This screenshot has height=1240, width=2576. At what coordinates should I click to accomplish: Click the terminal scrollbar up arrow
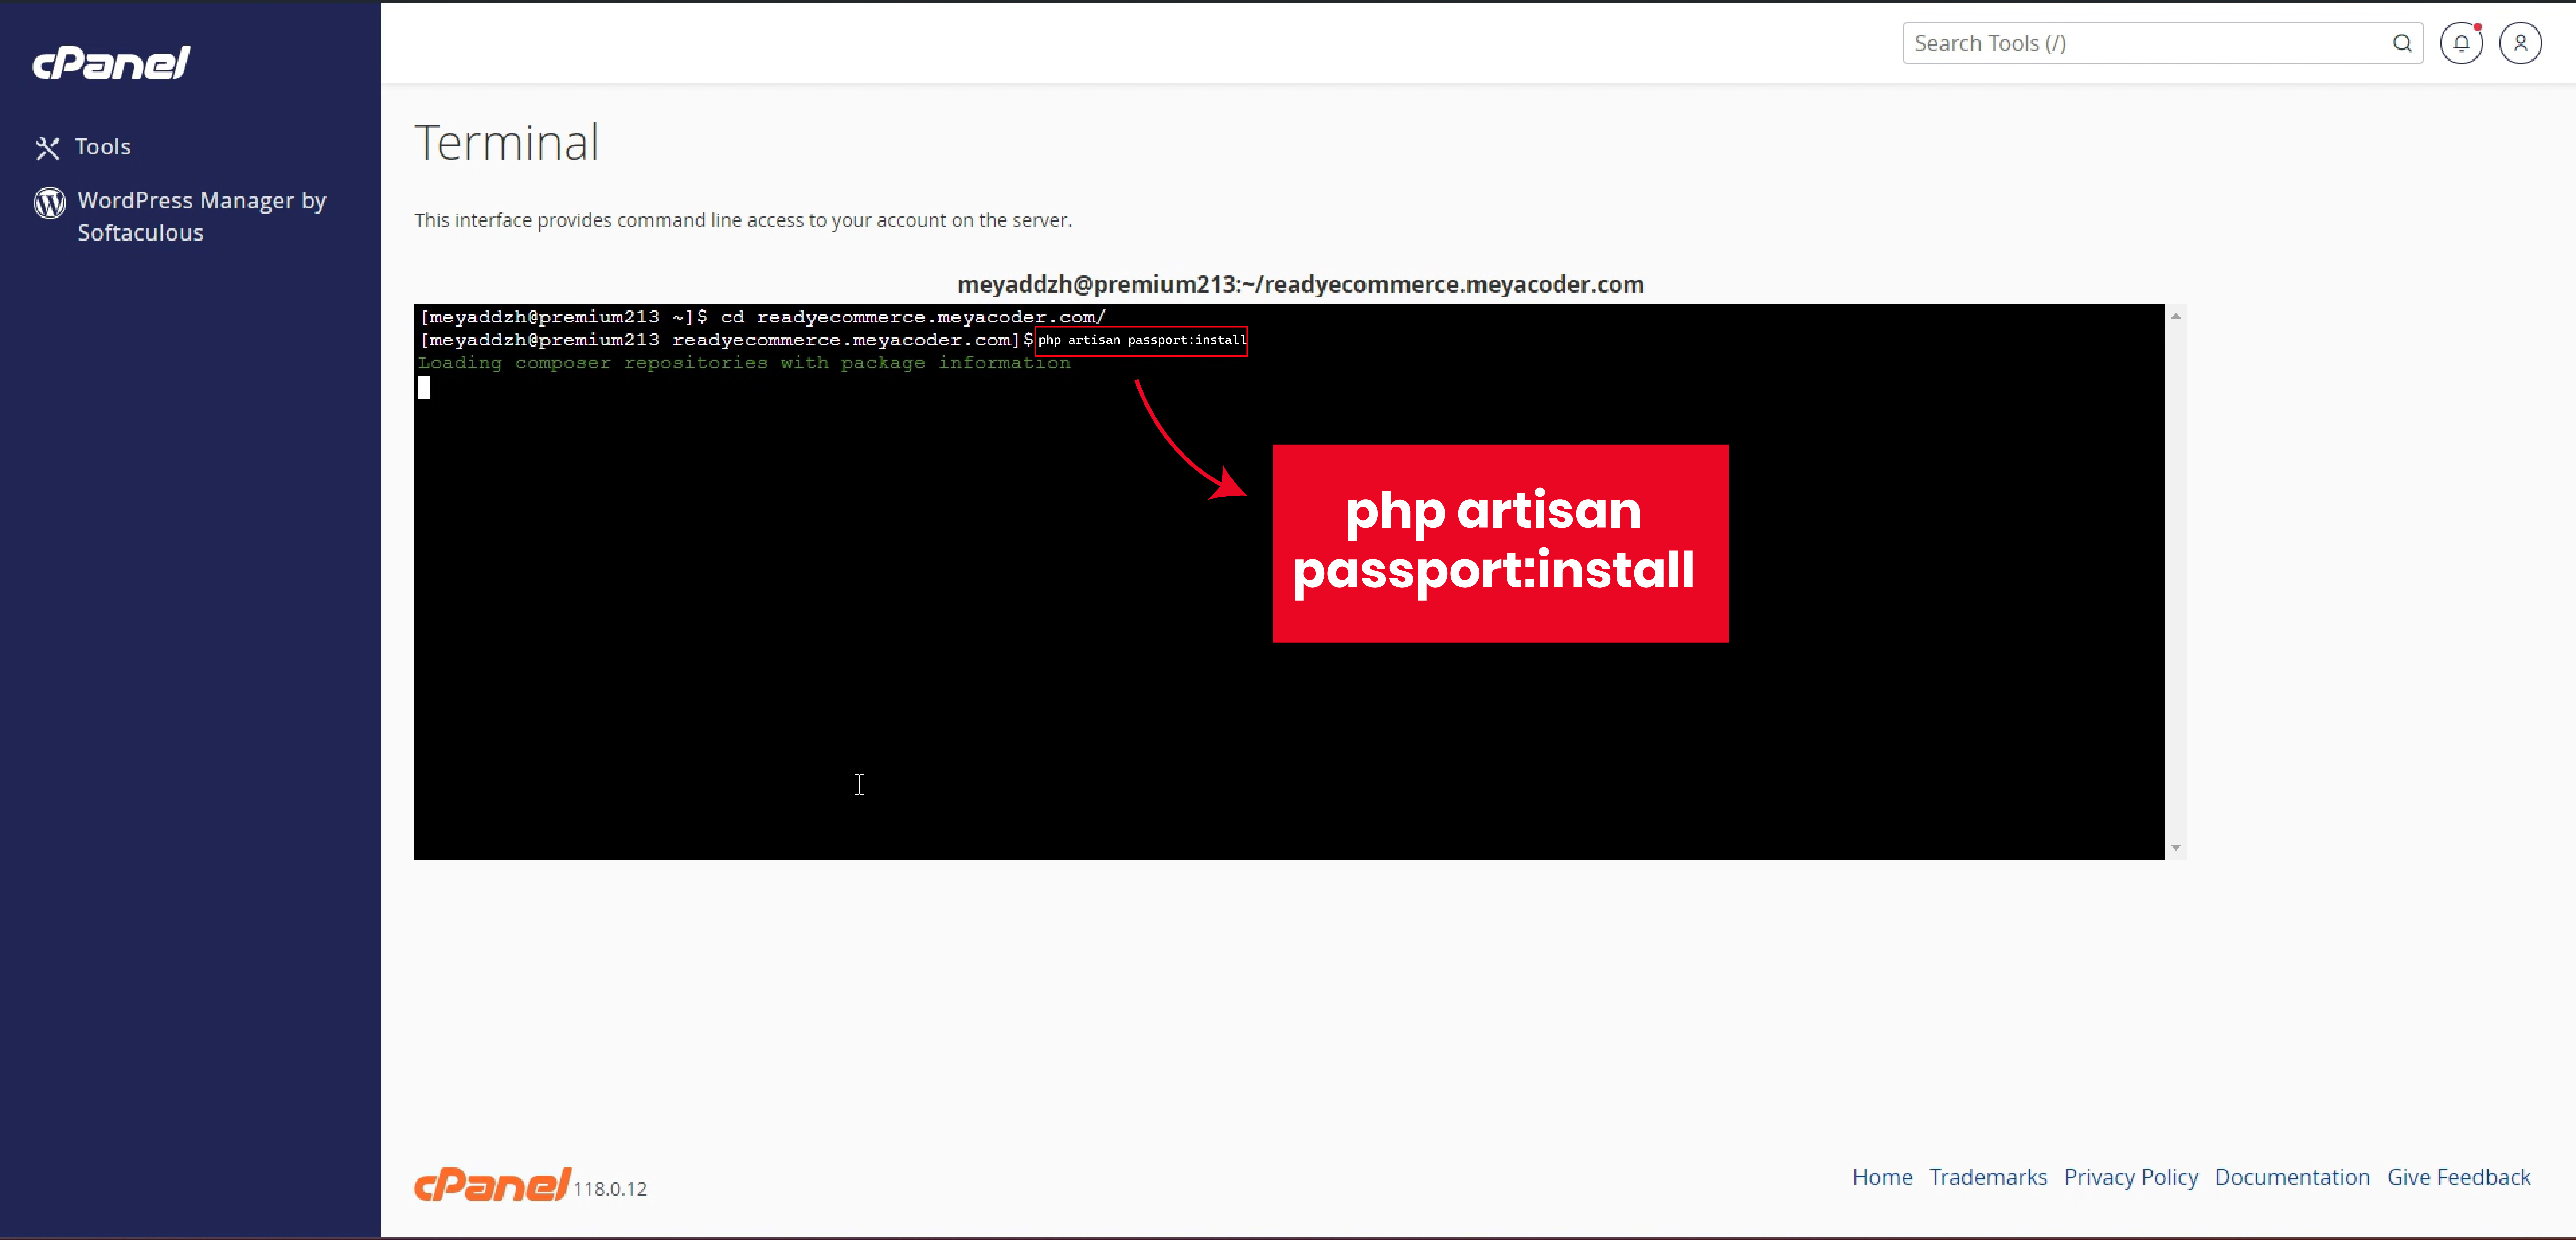click(x=2176, y=316)
